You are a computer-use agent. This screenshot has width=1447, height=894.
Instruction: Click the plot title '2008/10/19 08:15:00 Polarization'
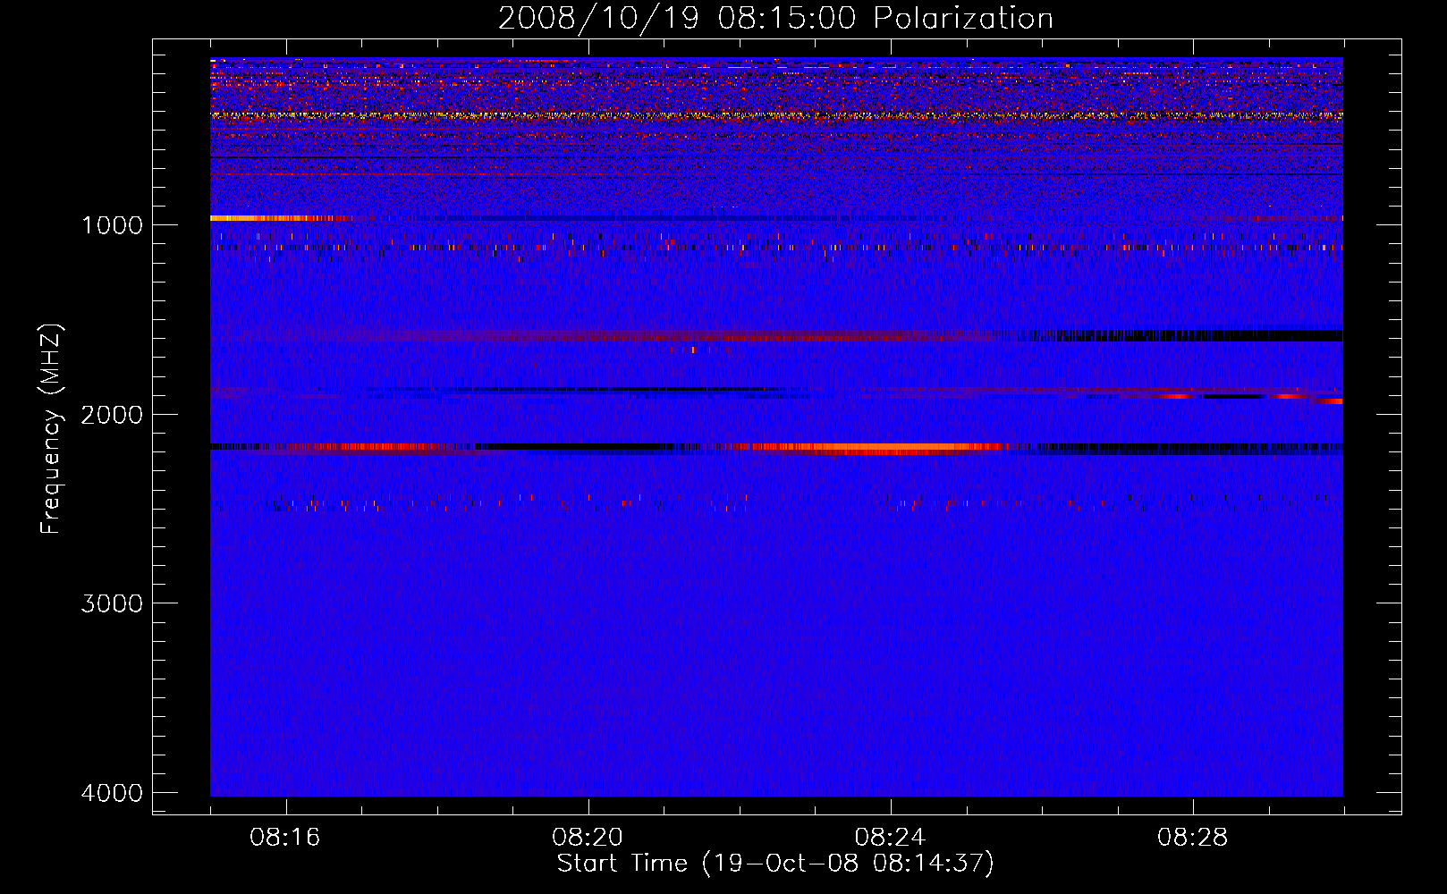coord(775,18)
